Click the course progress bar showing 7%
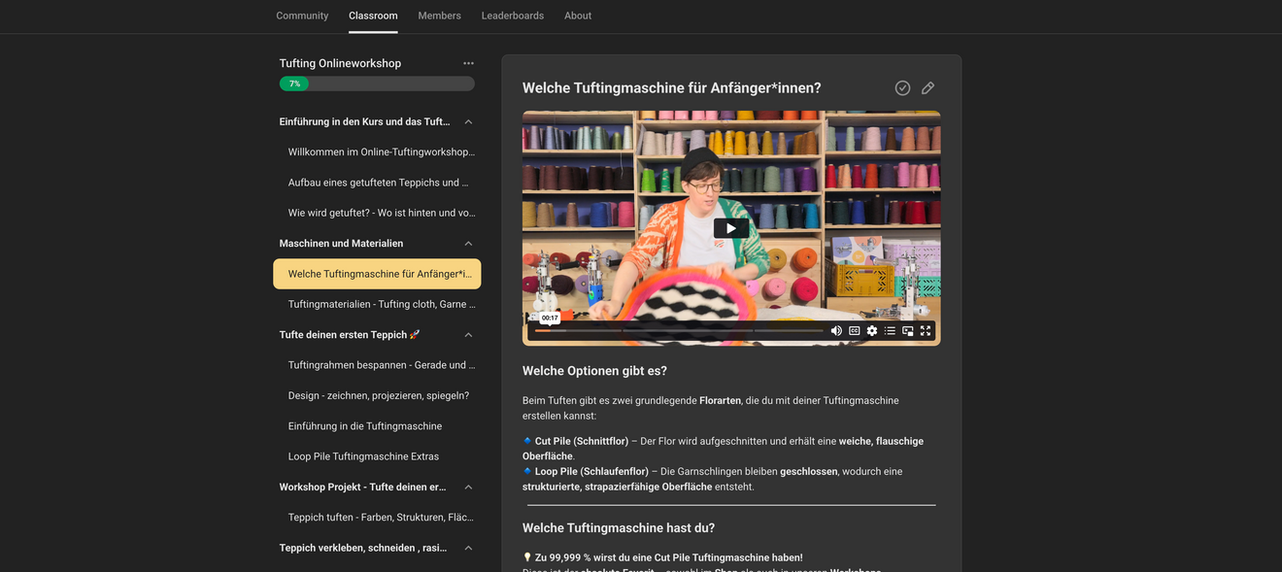Screen dimensions: 1282x572 377,84
